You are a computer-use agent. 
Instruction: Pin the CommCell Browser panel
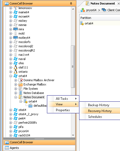[71, 3]
